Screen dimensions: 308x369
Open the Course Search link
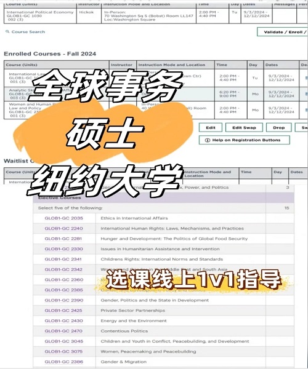(x=28, y=32)
